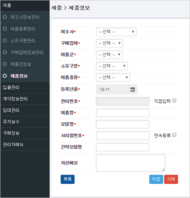The height and width of the screenshot is (198, 190).
Task: Open the 제품종류 dropdown list
Action: pos(113,78)
